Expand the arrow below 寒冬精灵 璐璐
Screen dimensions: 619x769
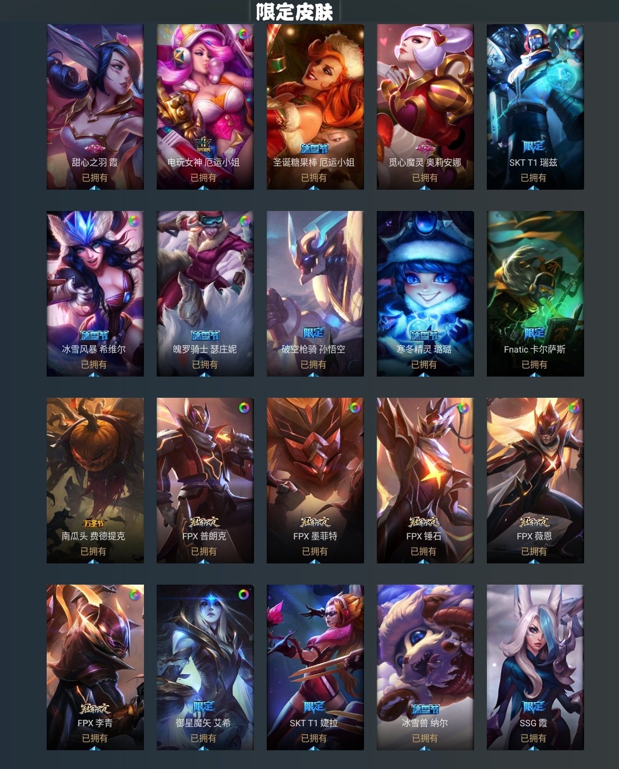[424, 374]
